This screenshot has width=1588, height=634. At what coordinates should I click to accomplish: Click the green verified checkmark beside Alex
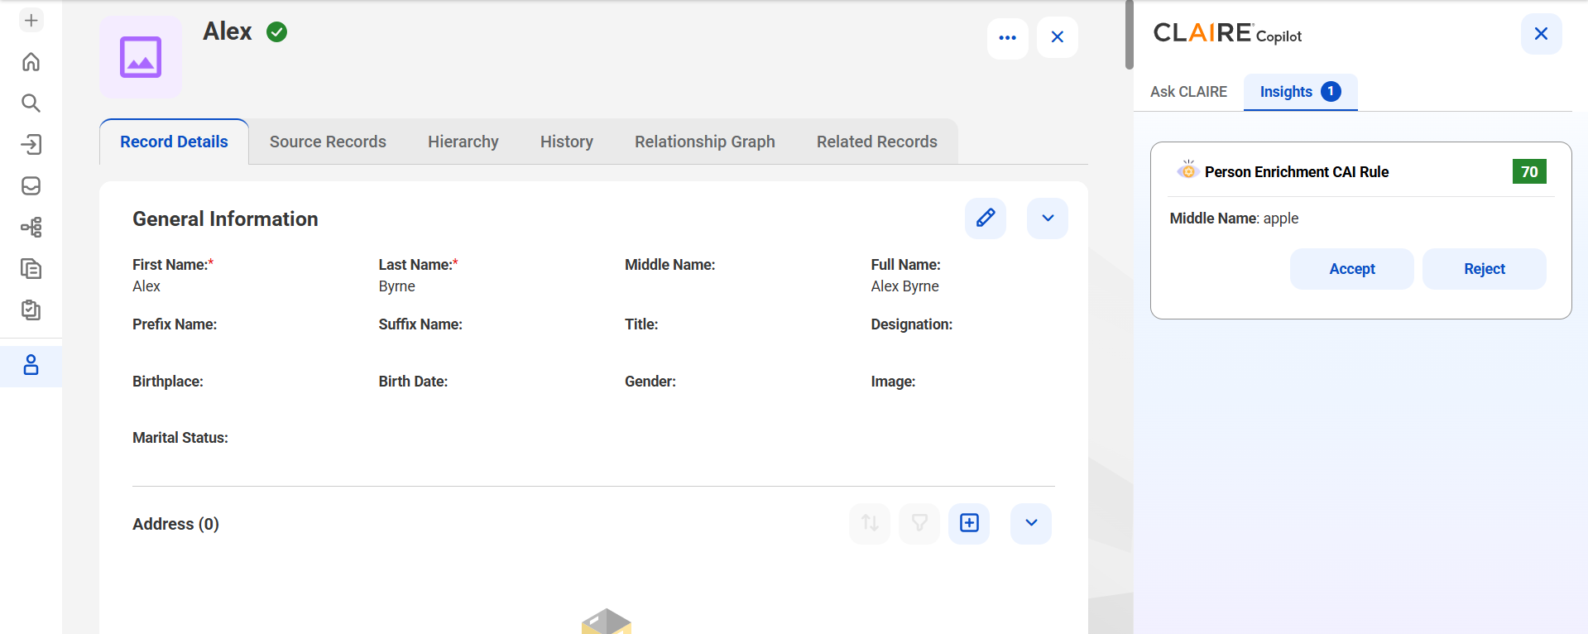pyautogui.click(x=276, y=32)
